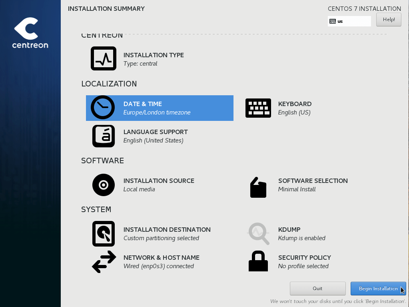Select the Security Policy padlock icon
The image size is (409, 307).
coord(258,261)
